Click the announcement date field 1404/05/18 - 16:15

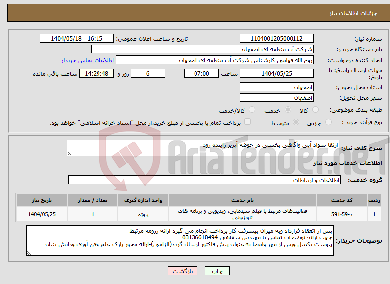[x=77, y=38]
